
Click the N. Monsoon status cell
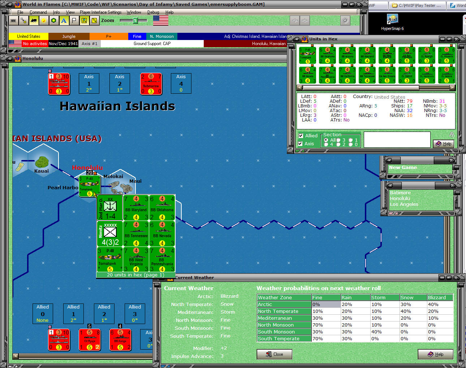pos(162,36)
